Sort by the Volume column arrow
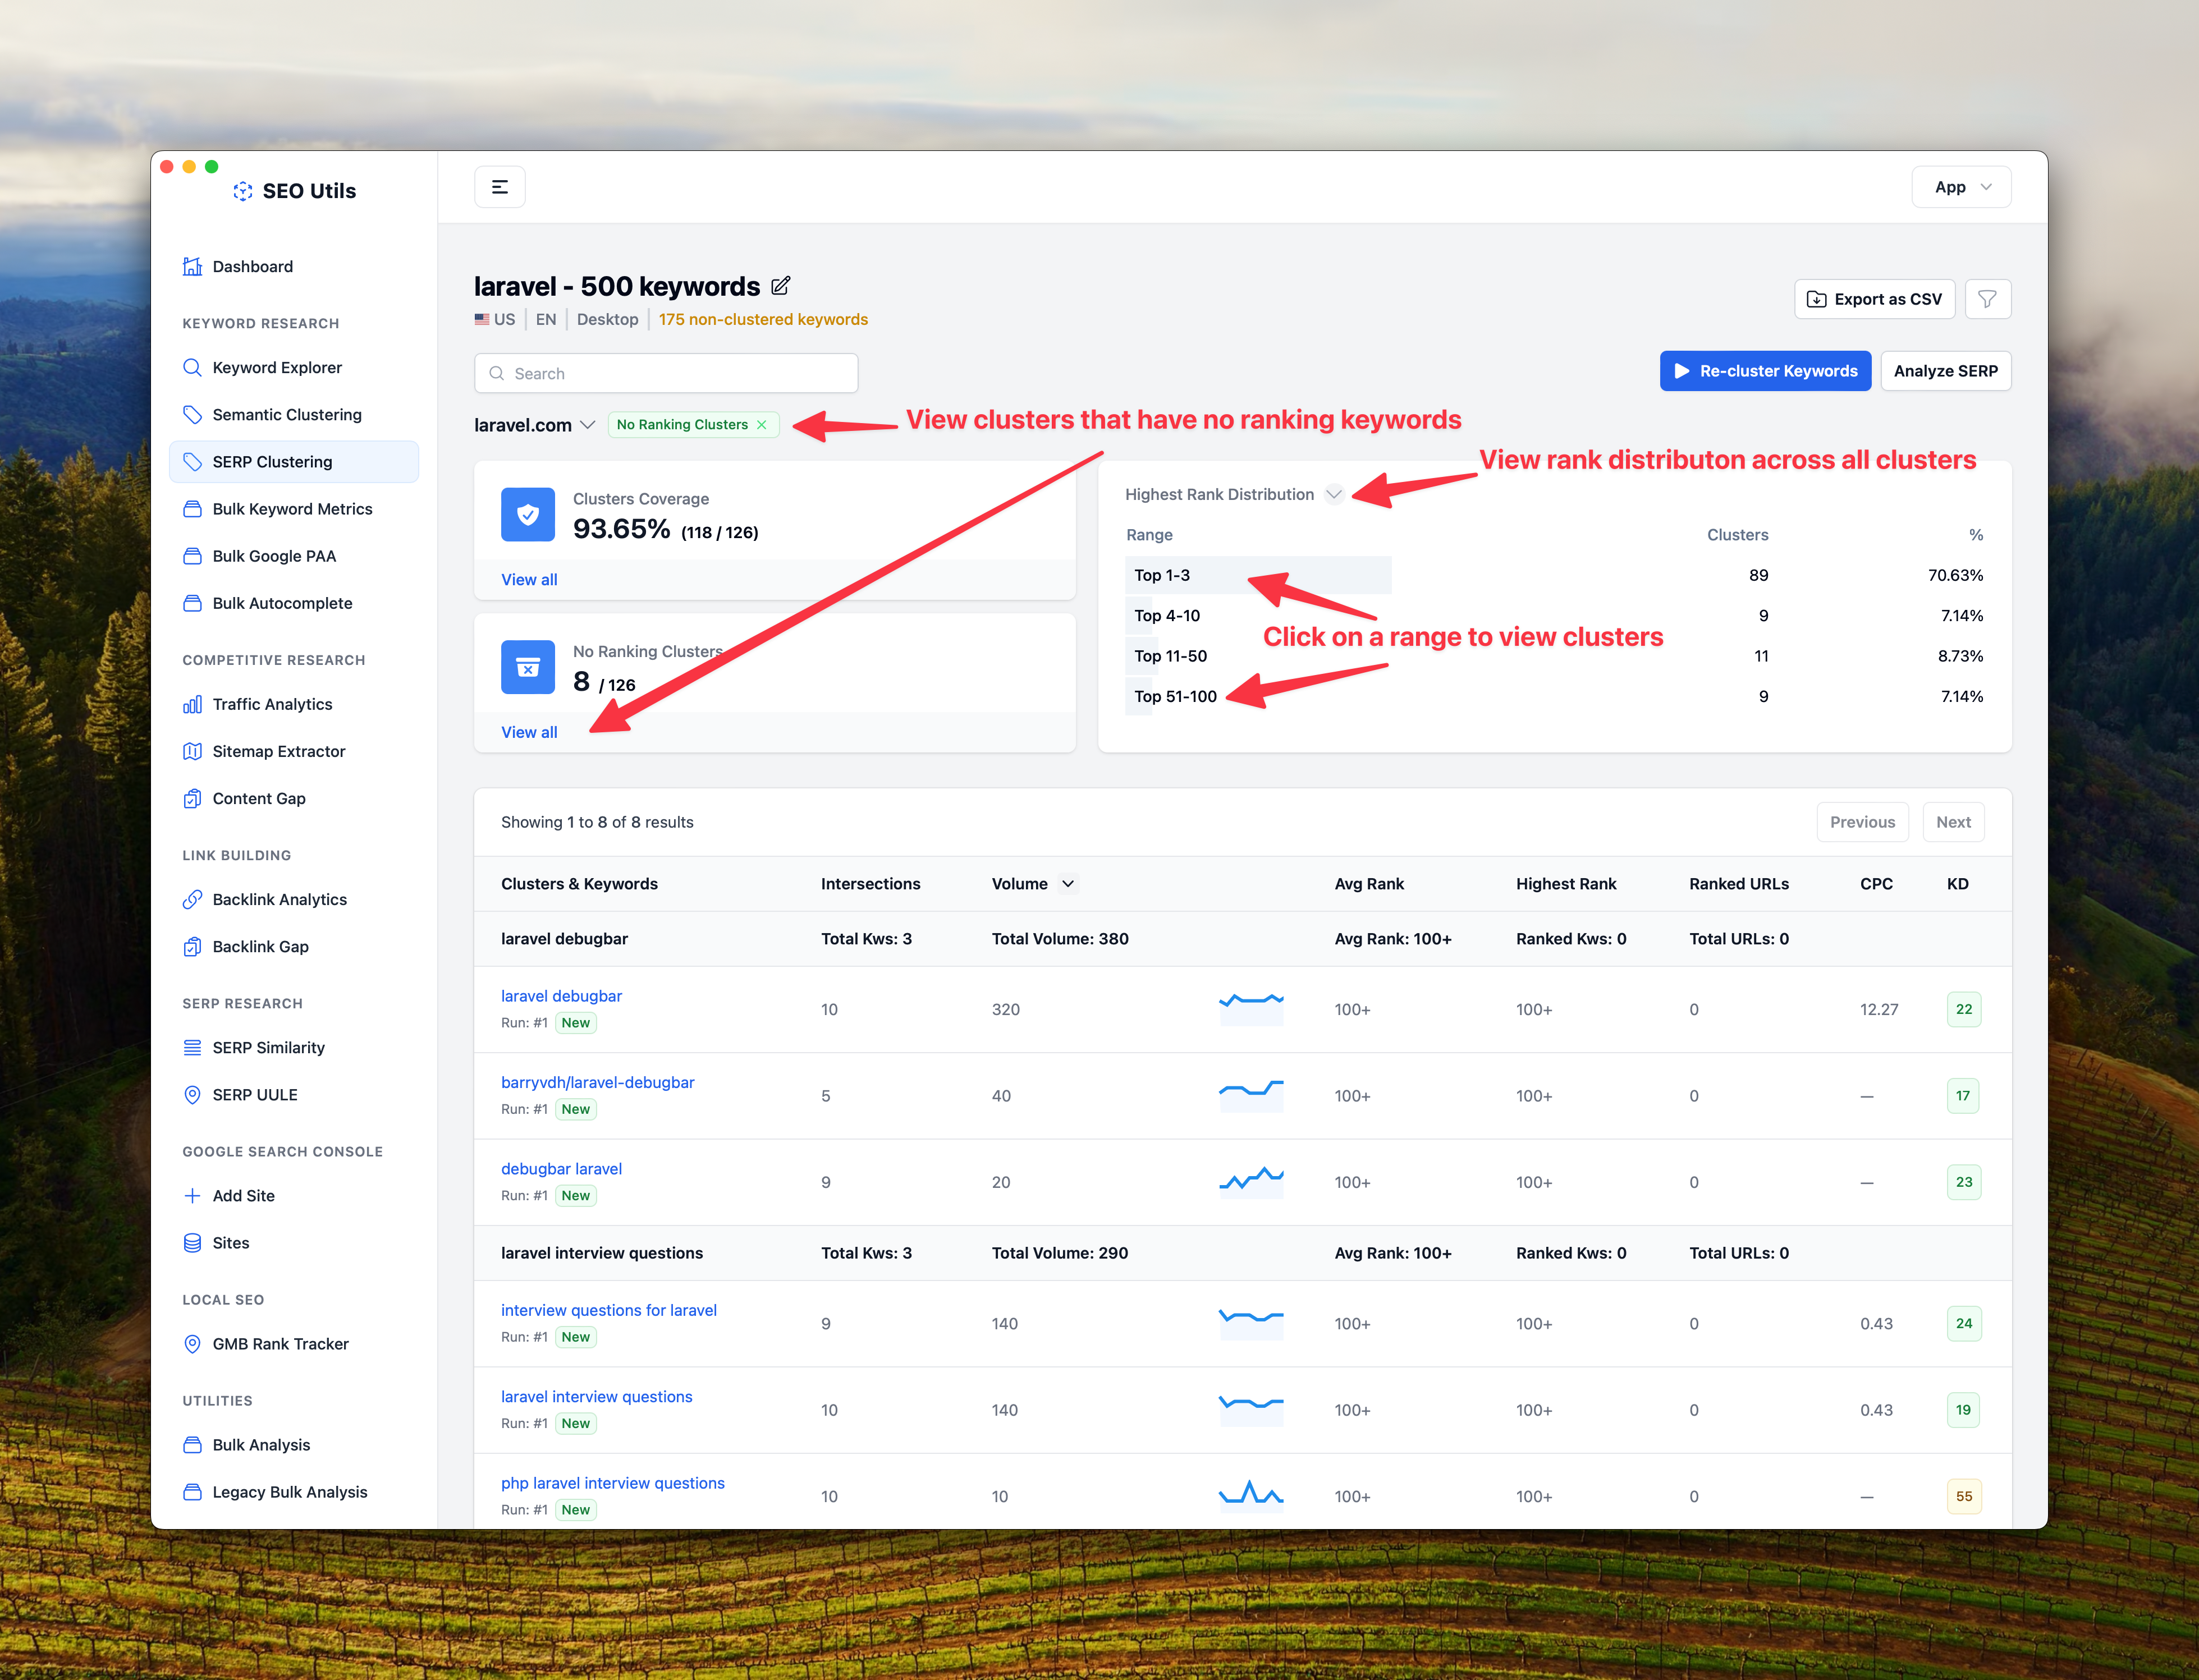Image resolution: width=2199 pixels, height=1680 pixels. click(1068, 884)
